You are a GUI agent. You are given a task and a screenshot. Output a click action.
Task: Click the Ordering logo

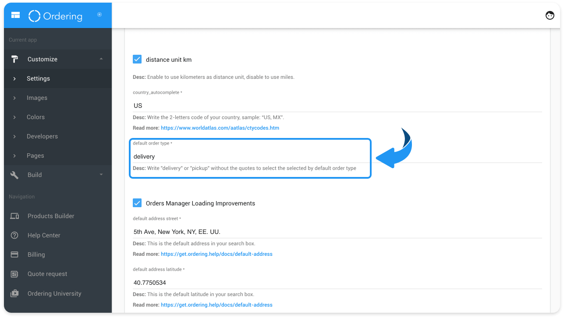click(x=55, y=16)
